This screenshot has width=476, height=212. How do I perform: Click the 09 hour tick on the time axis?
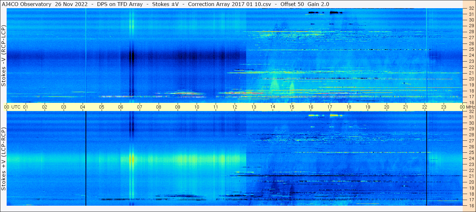pyautogui.click(x=178, y=107)
